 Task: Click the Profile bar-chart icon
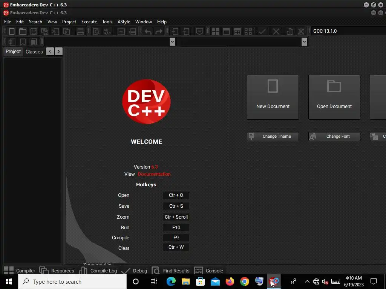pyautogui.click(x=290, y=32)
